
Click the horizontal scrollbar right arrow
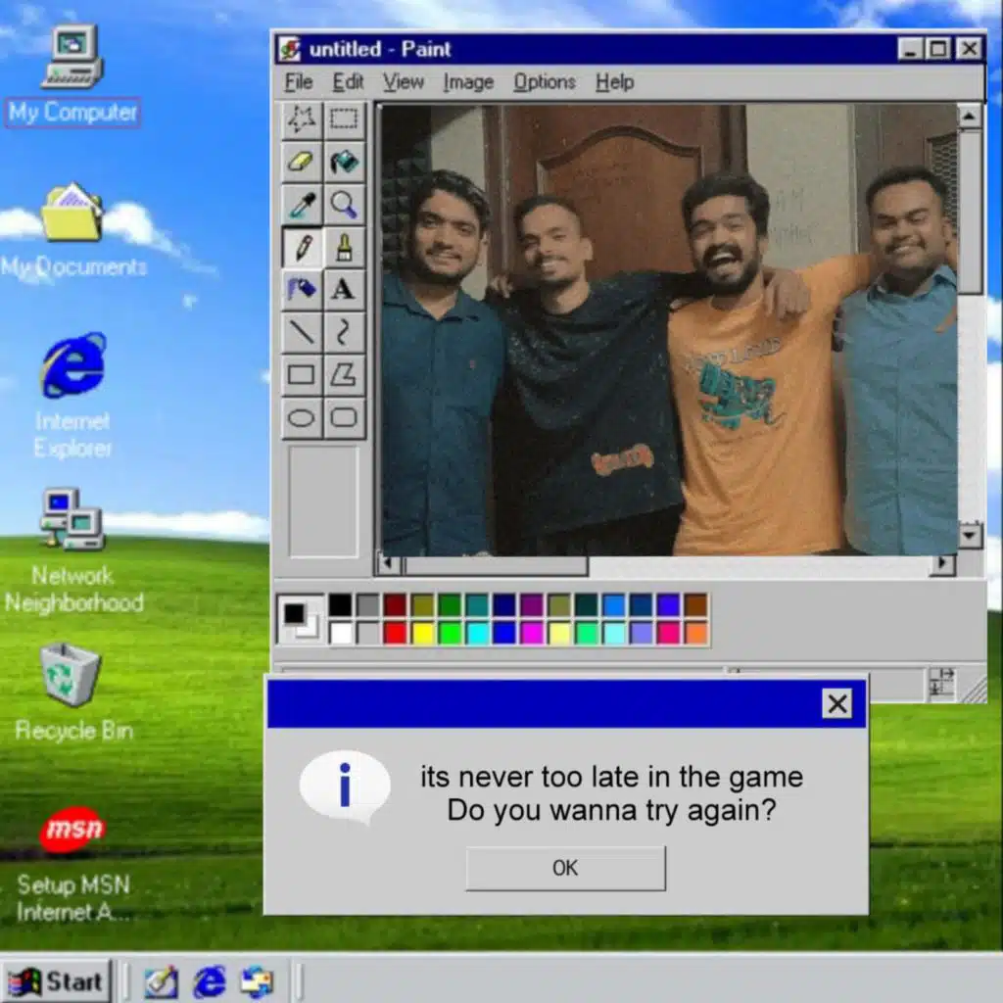point(943,565)
